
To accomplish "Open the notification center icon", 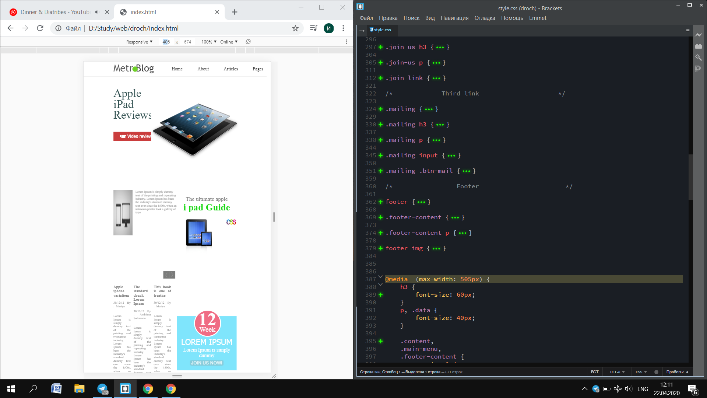I will [x=693, y=389].
